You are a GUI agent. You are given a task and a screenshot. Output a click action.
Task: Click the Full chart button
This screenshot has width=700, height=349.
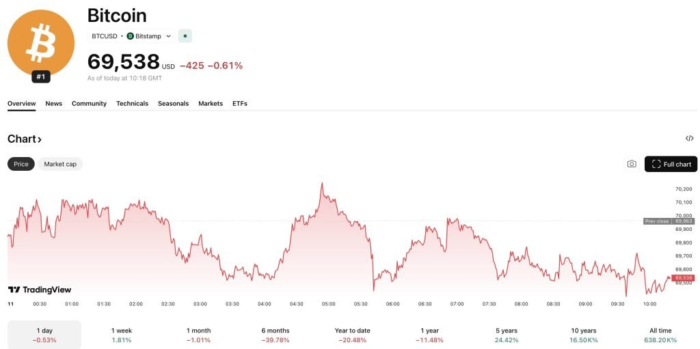coord(671,164)
